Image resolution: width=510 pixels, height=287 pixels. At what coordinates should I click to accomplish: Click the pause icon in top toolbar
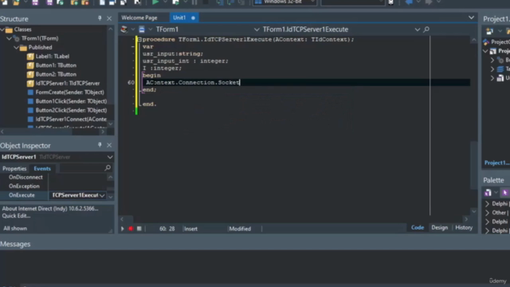(x=194, y=2)
